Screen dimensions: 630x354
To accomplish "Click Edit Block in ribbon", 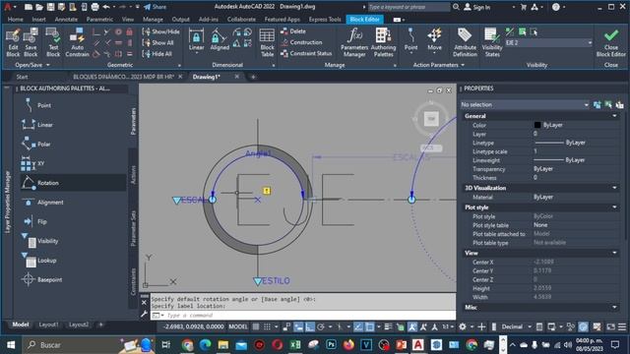I will click(13, 42).
